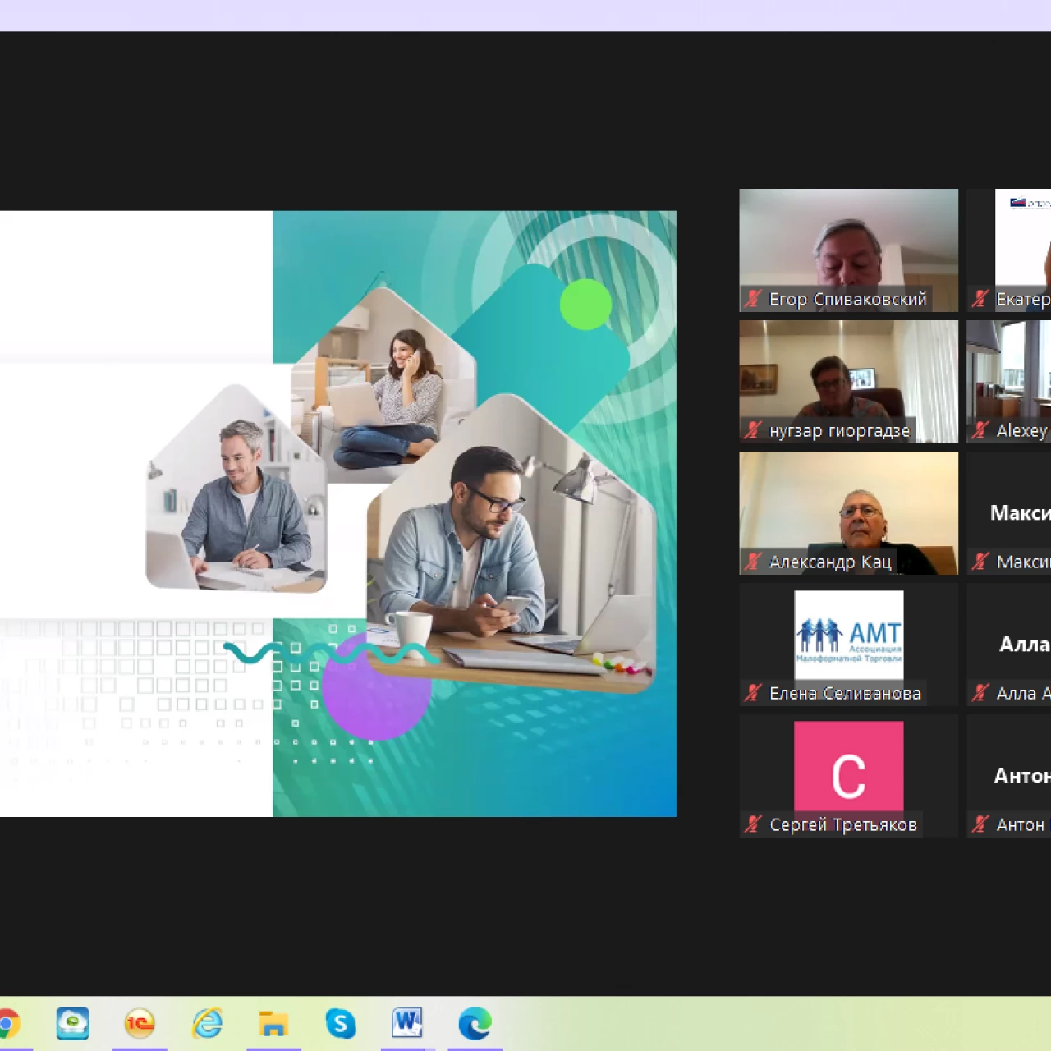Viewport: 1051px width, 1051px height.
Task: Launch the 1C application from taskbar
Action: click(x=140, y=1024)
